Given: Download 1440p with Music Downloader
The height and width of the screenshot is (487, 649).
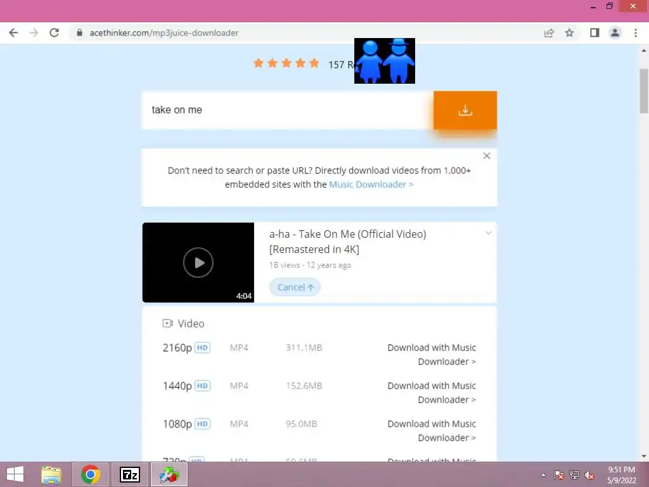Looking at the screenshot, I should point(432,393).
